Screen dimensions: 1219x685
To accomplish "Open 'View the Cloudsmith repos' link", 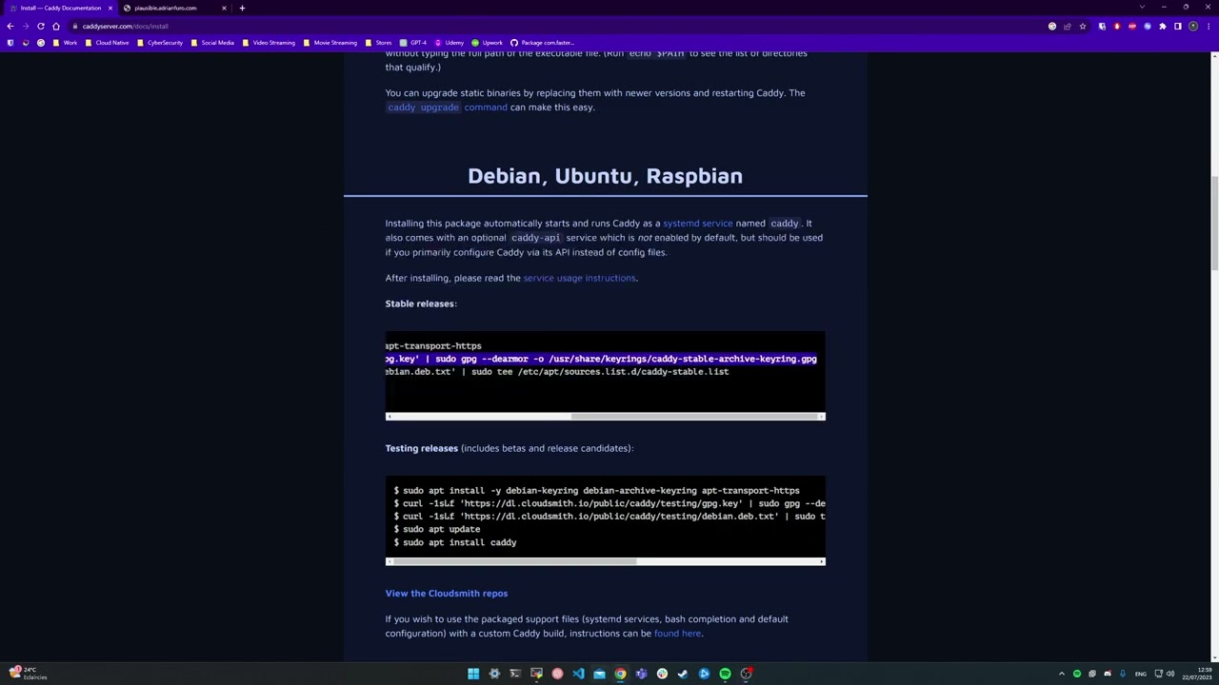I will pos(447,594).
